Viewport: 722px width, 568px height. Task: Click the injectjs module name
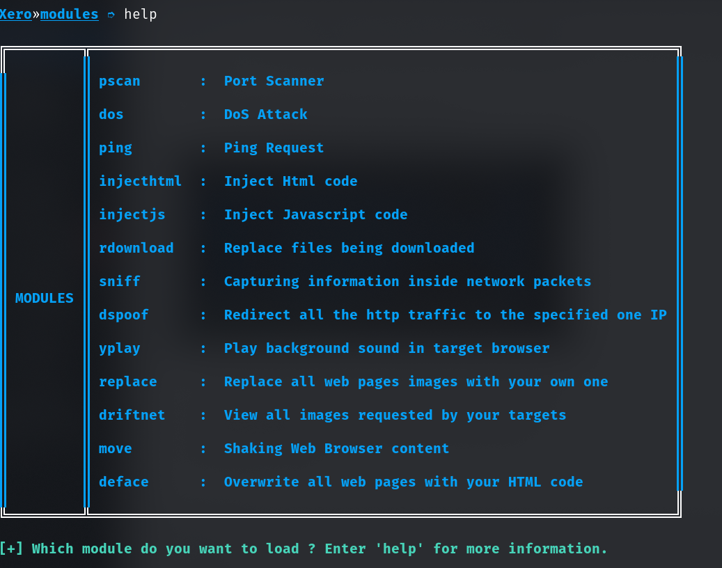132,215
